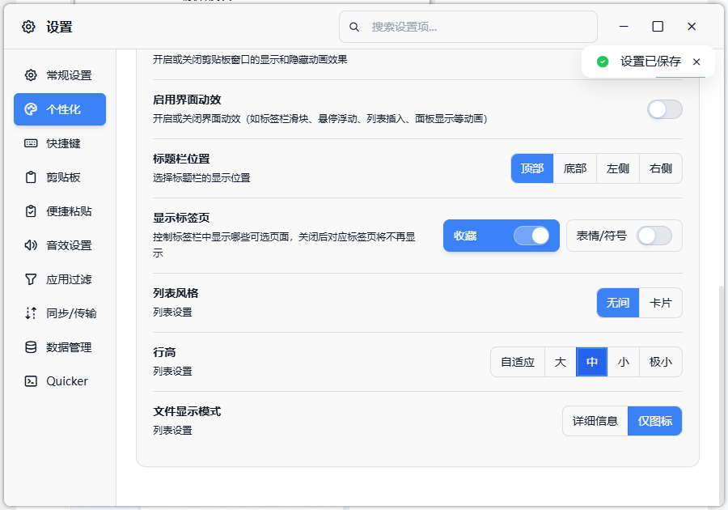The height and width of the screenshot is (510, 728).
Task: Click the Quicker terminal icon
Action: coord(31,380)
